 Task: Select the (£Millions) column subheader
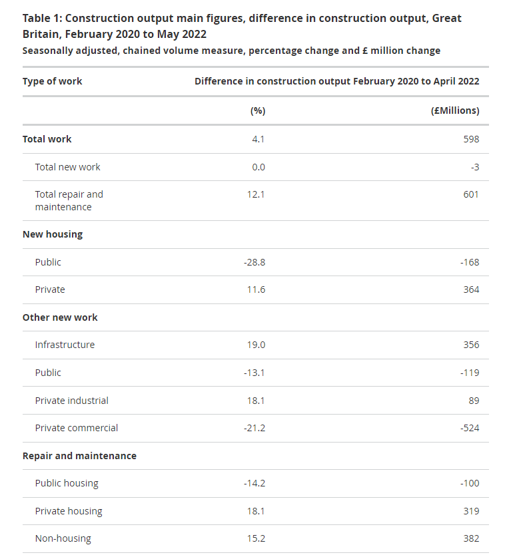(455, 111)
